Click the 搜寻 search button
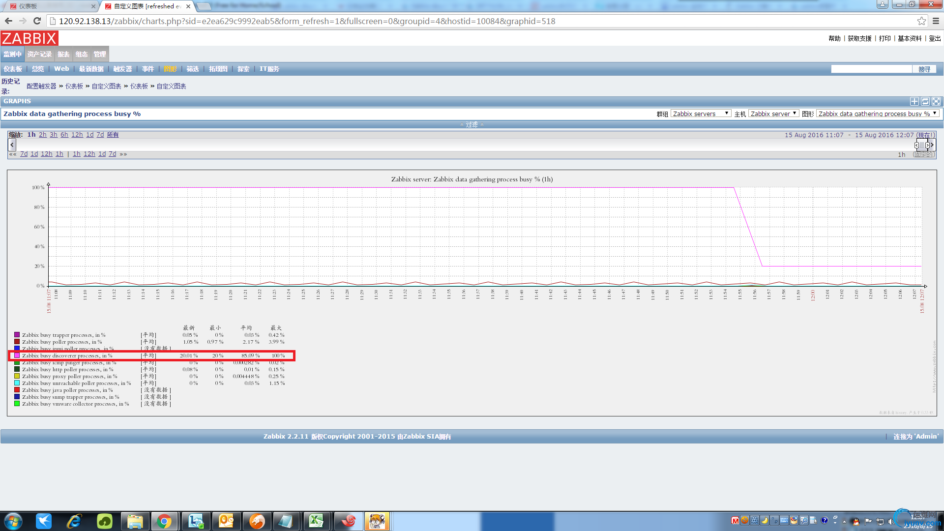Image resolution: width=944 pixels, height=531 pixels. tap(924, 69)
